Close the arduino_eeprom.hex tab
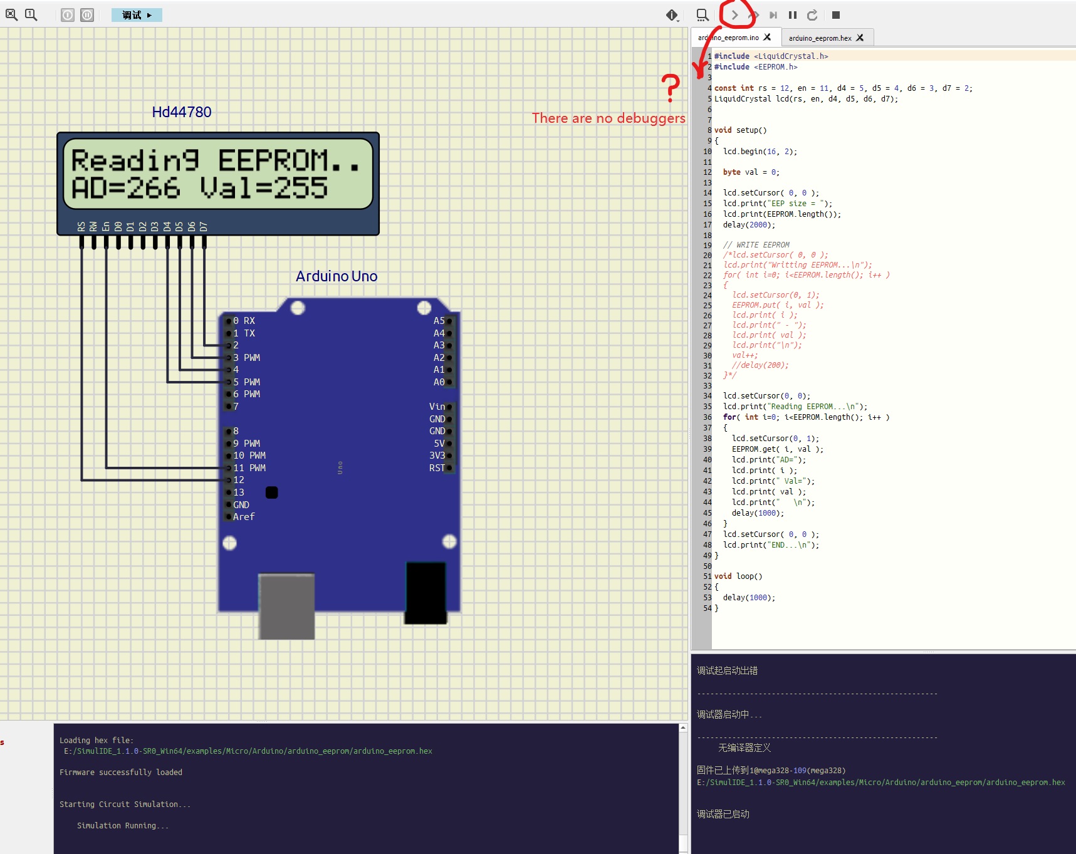This screenshot has width=1076, height=854. coord(860,38)
